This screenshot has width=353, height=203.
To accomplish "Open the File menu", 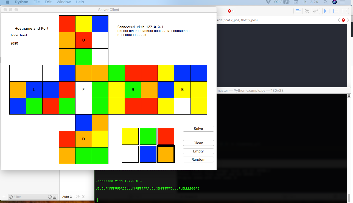I will 36,2.
